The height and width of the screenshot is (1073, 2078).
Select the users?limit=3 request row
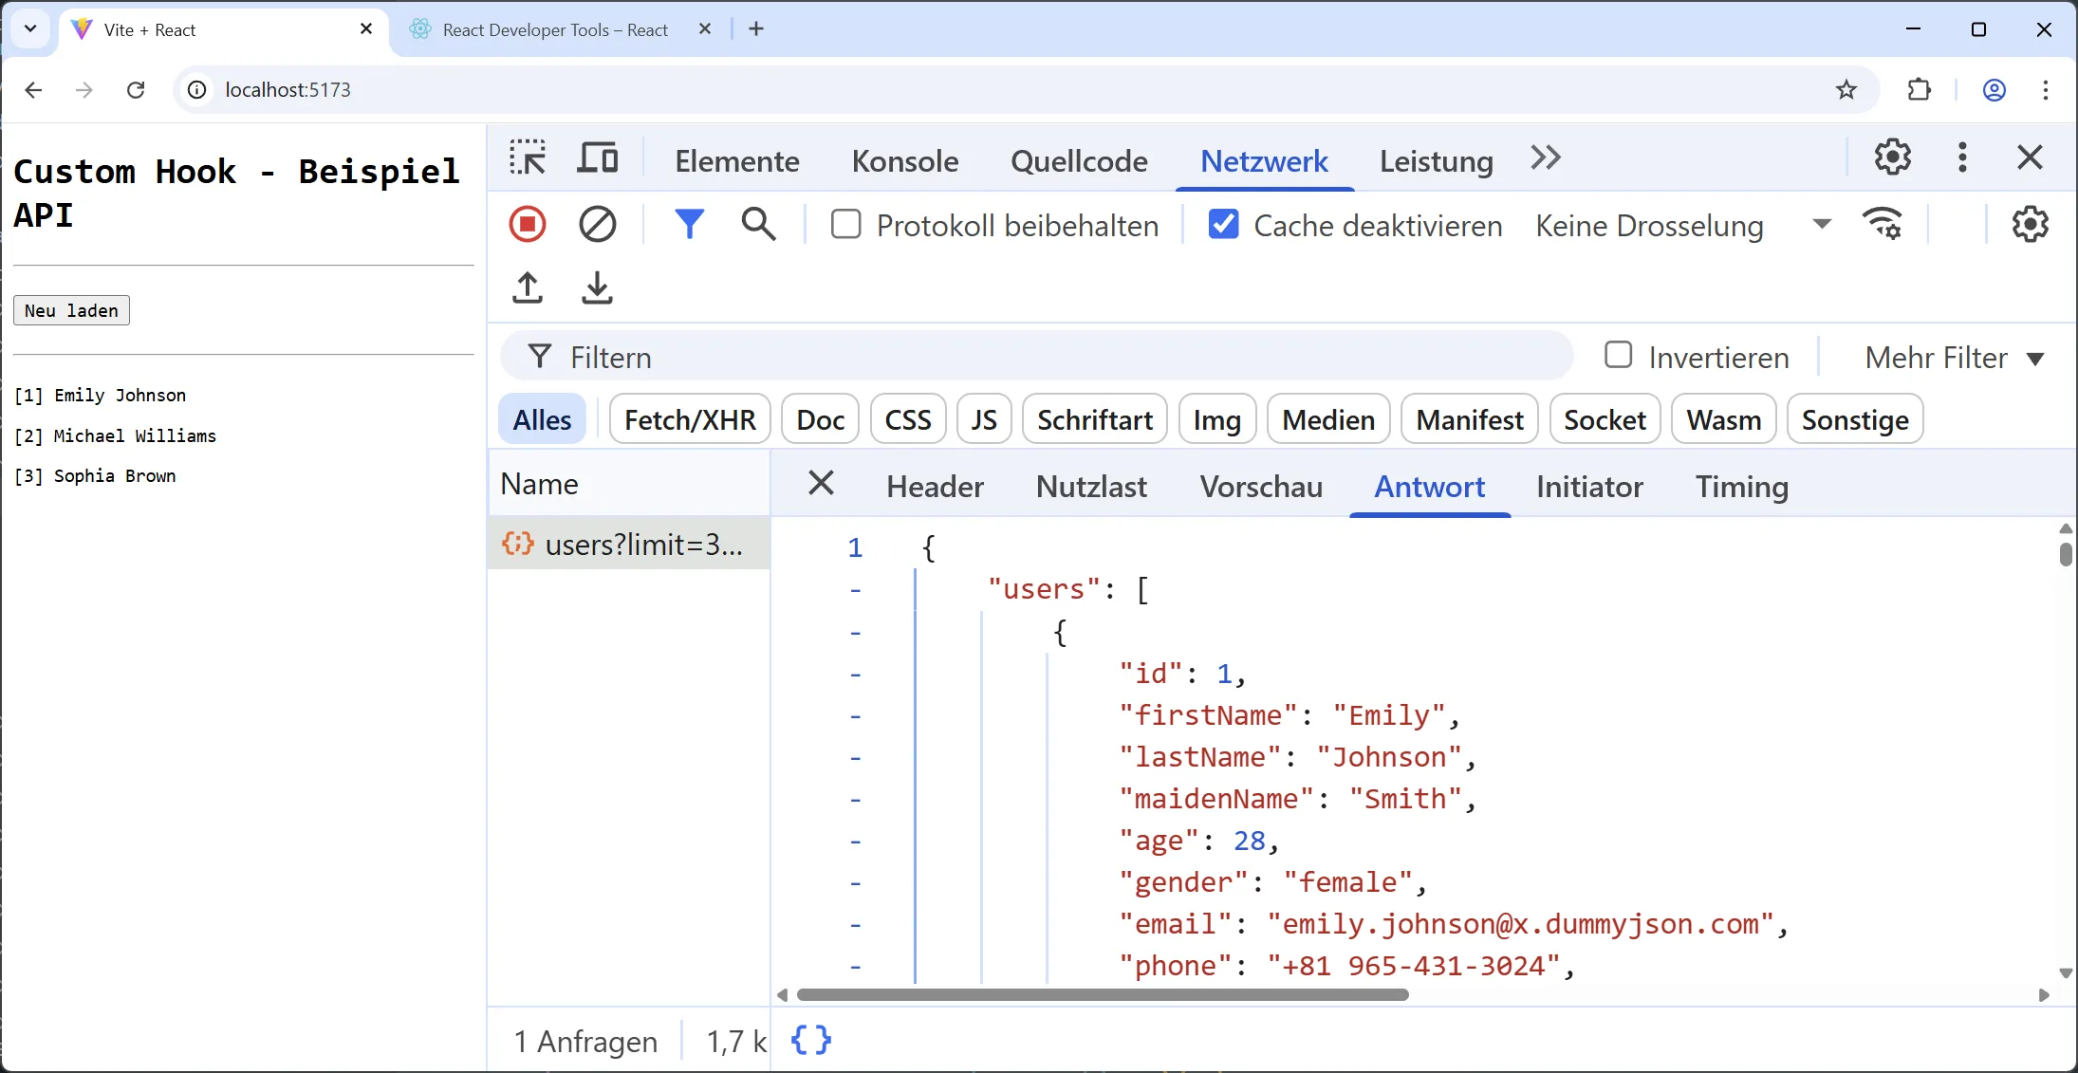click(x=629, y=544)
